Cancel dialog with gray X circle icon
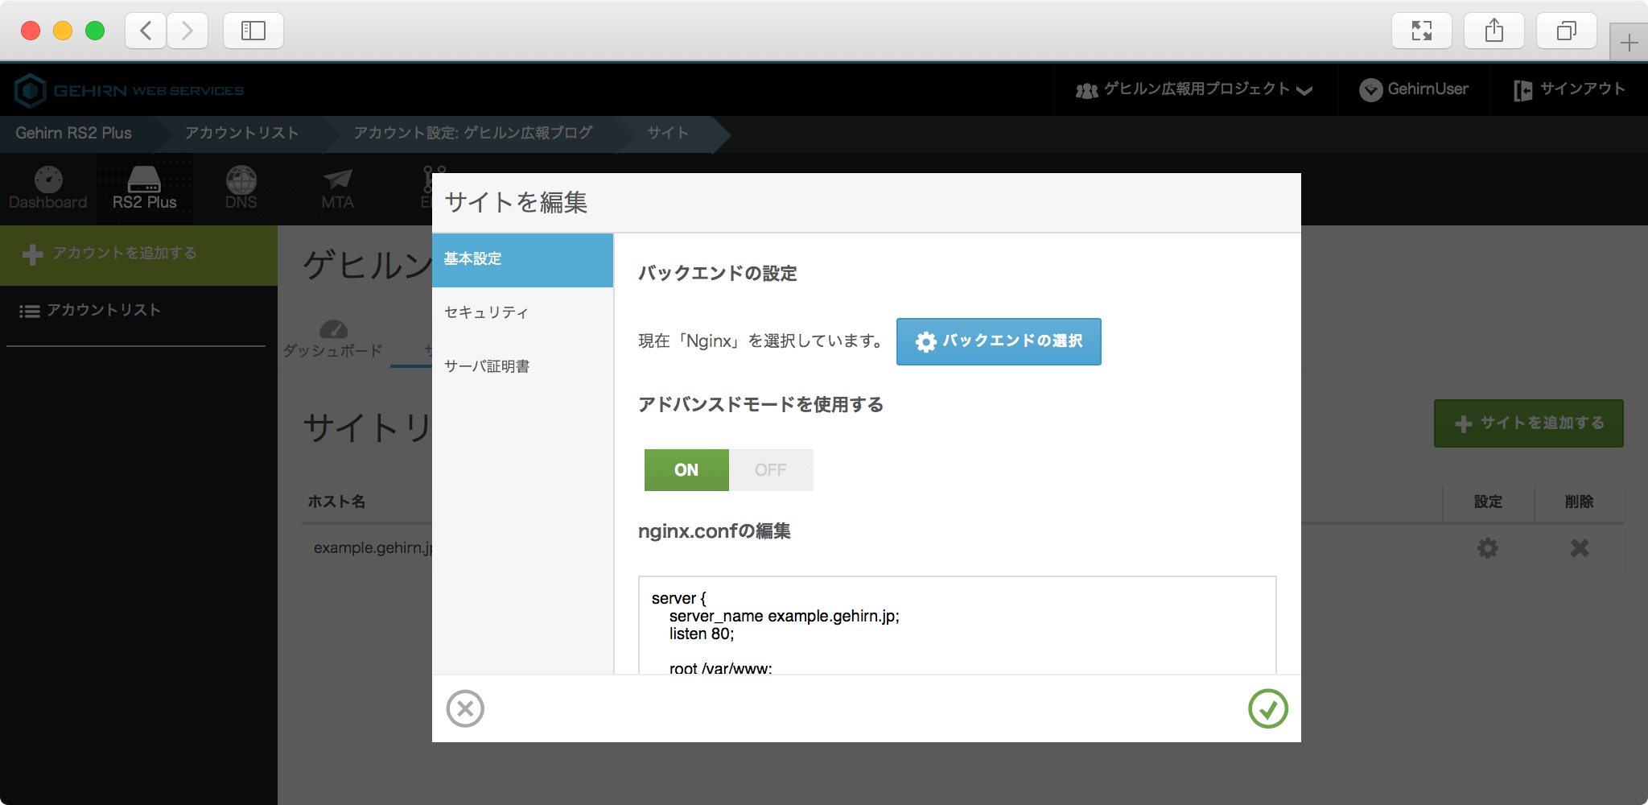Screen dimensions: 1648x805 (465, 708)
